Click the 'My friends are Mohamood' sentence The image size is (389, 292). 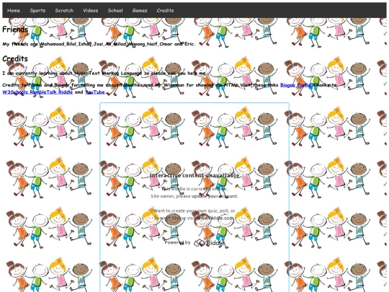pos(99,44)
